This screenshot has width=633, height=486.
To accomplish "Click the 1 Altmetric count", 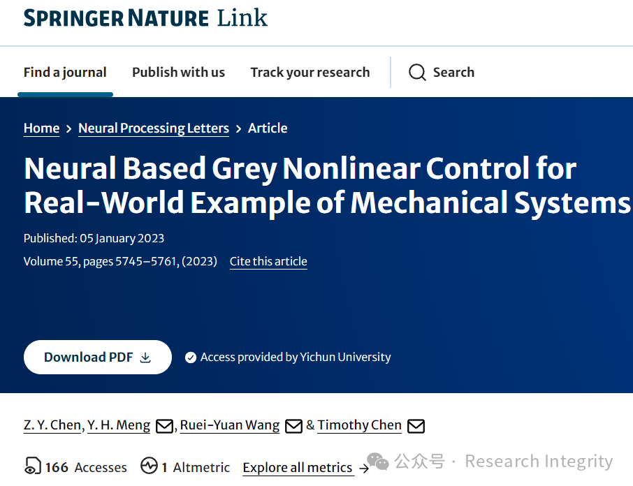I will [196, 467].
